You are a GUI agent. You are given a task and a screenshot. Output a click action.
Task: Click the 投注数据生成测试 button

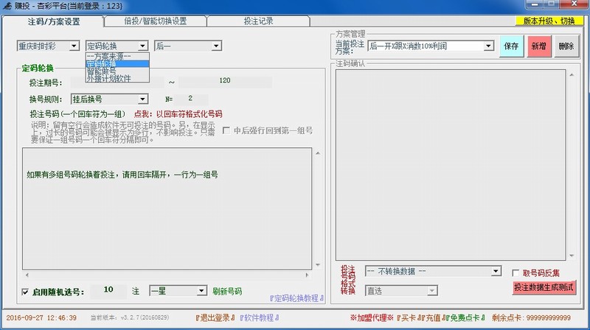[544, 287]
